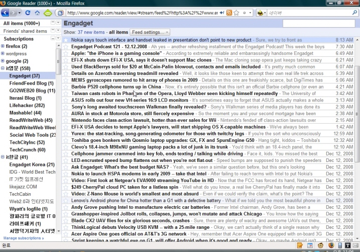The width and height of the screenshot is (360, 252).
Task: Click the status bar T icon
Action: click(347, 245)
